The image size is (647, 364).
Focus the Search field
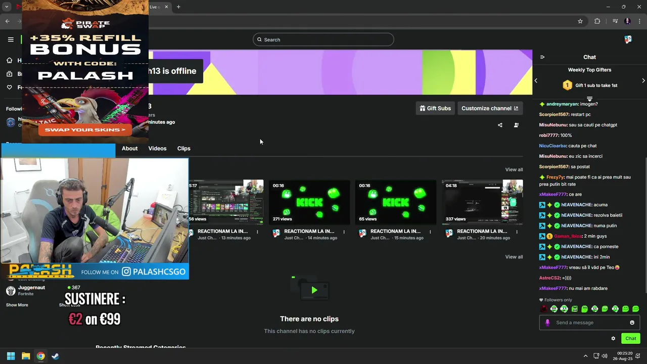(x=323, y=39)
